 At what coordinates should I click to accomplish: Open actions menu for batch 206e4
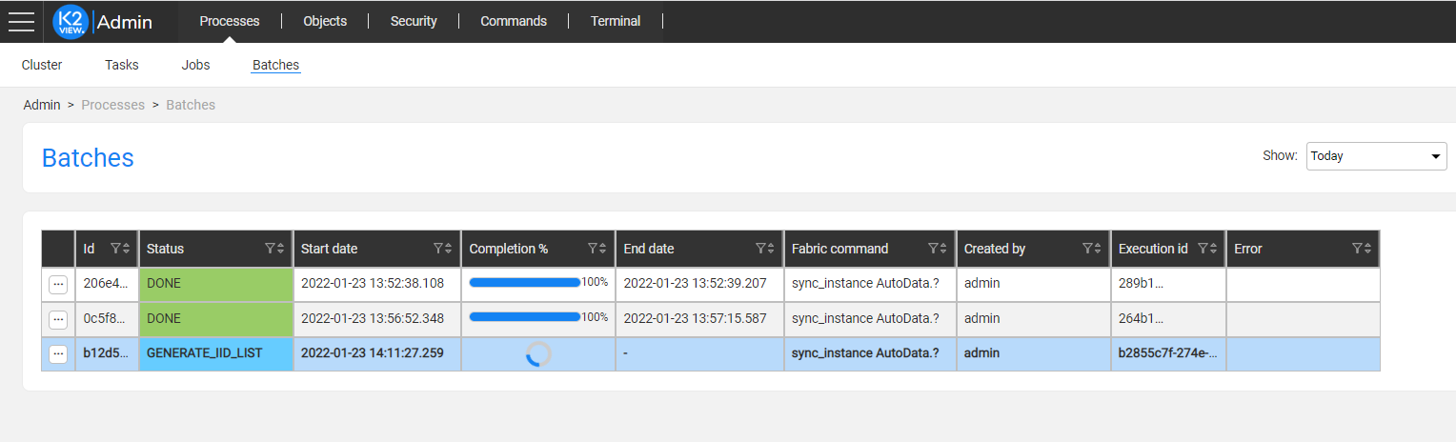tap(58, 284)
